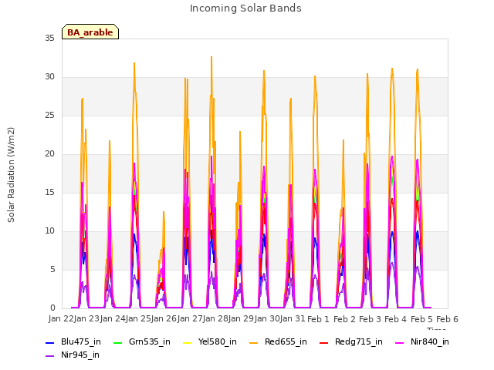Click the Solar Radiation (W/m2) axis label

click(11, 175)
